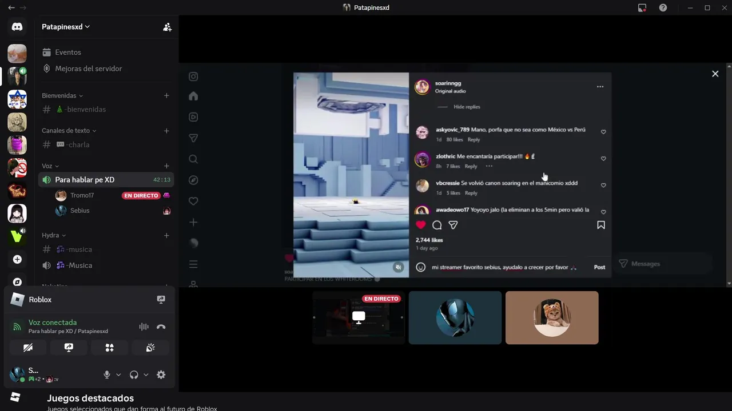
Task: Collapse the Canales de texto category
Action: (x=69, y=131)
